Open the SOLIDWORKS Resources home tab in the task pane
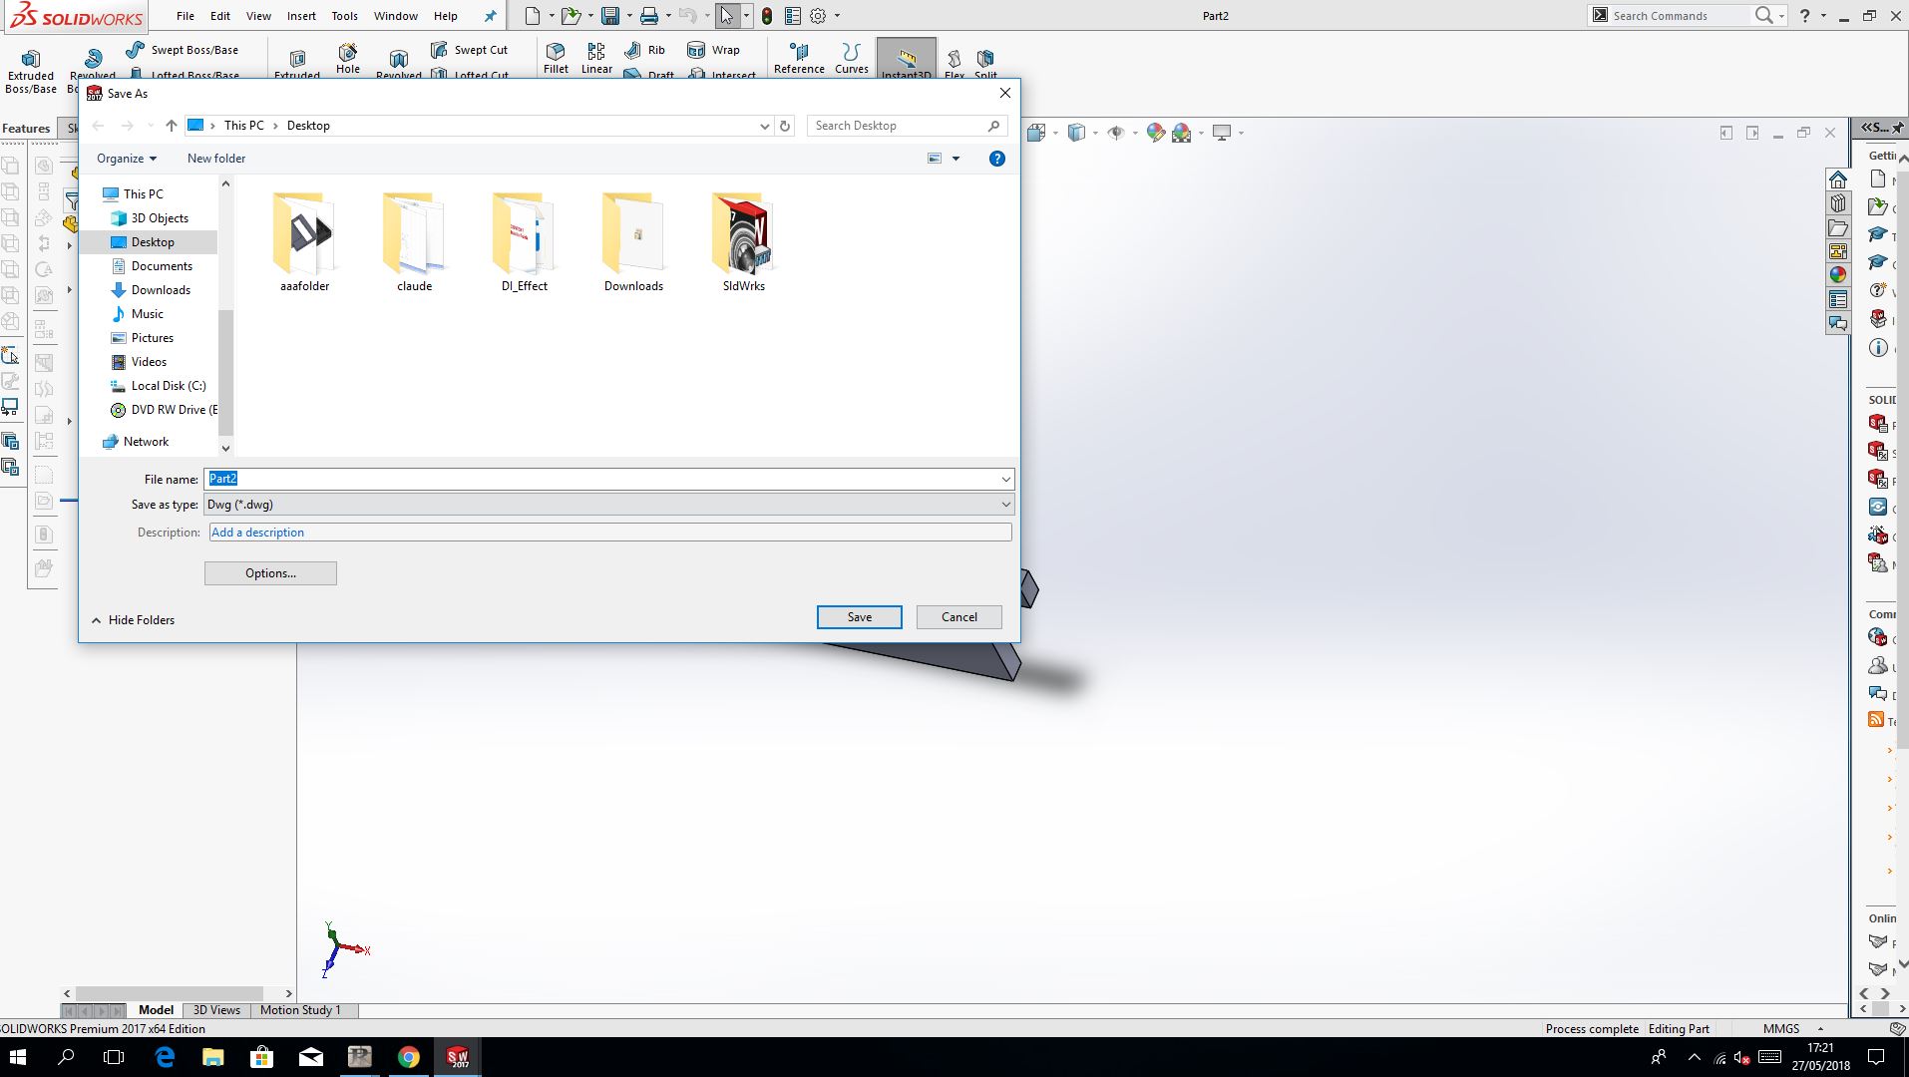Viewport: 1909px width, 1077px height. pyautogui.click(x=1838, y=179)
